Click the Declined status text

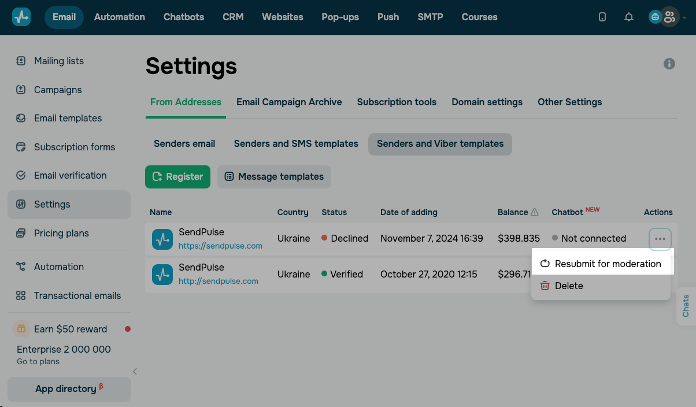pyautogui.click(x=350, y=238)
